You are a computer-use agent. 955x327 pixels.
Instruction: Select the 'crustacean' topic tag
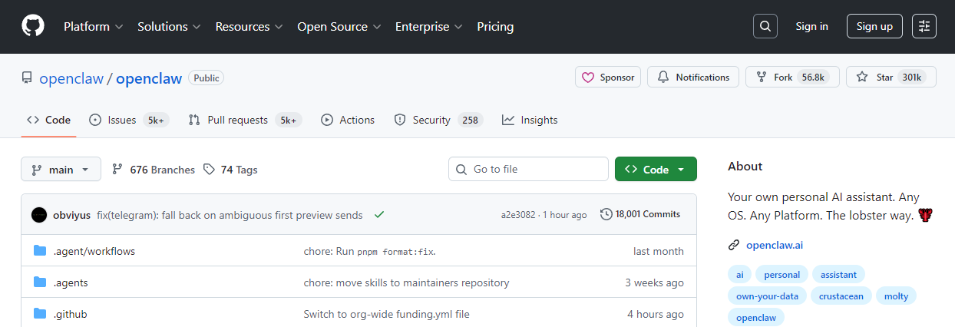point(841,296)
